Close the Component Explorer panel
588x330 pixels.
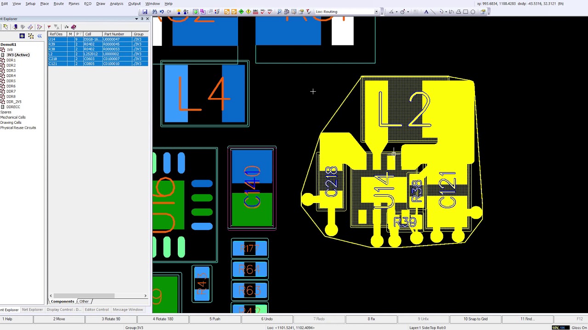coord(147,19)
